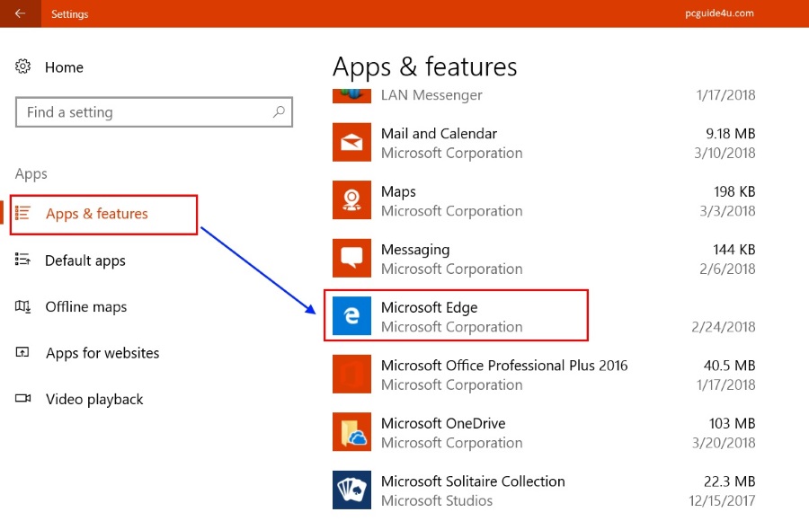Screen dimensions: 809x521
Task: Click the Messaging speech bubble icon
Action: 351,258
